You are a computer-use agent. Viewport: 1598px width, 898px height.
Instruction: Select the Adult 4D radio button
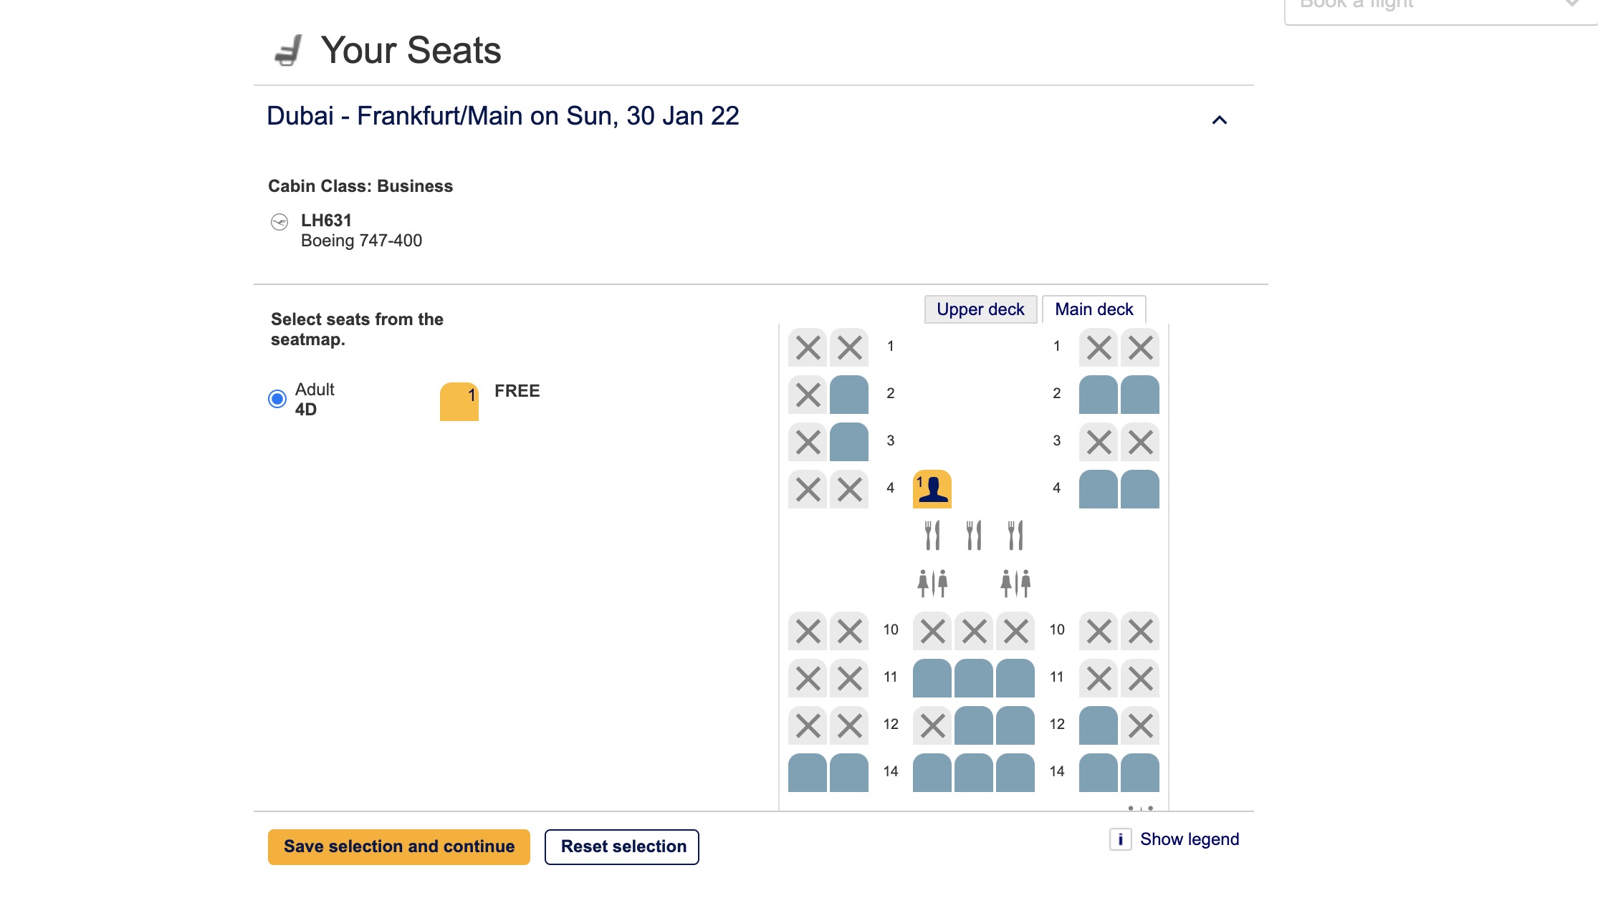277,399
